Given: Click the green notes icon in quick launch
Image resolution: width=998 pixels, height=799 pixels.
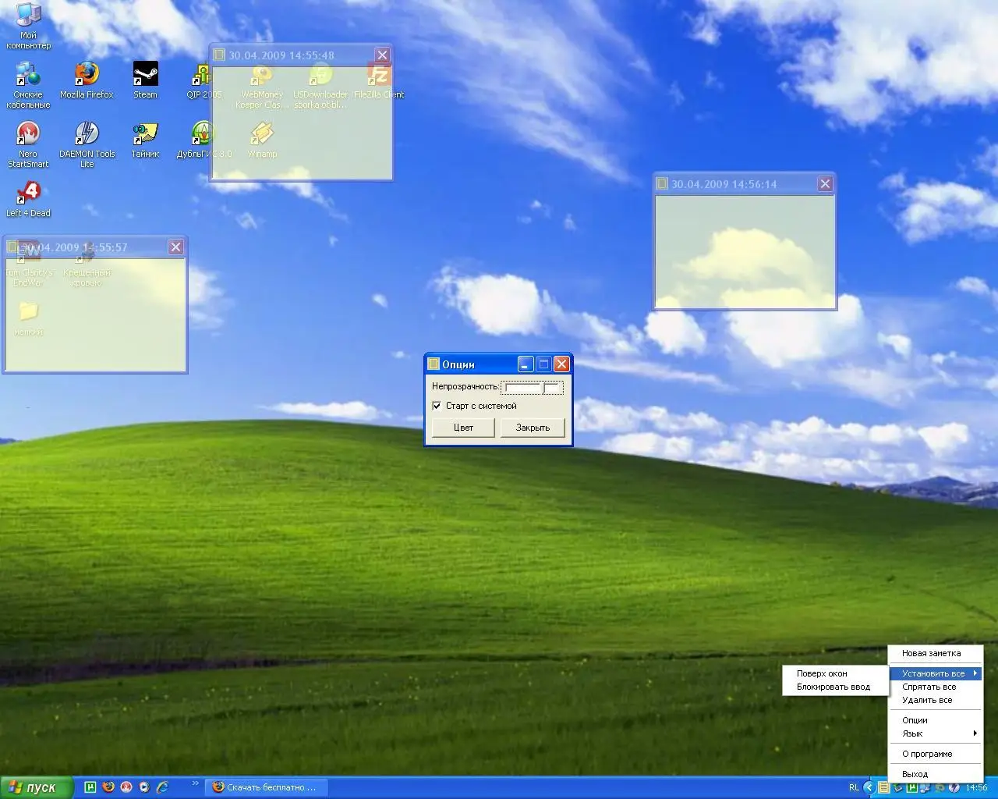Looking at the screenshot, I should (90, 787).
